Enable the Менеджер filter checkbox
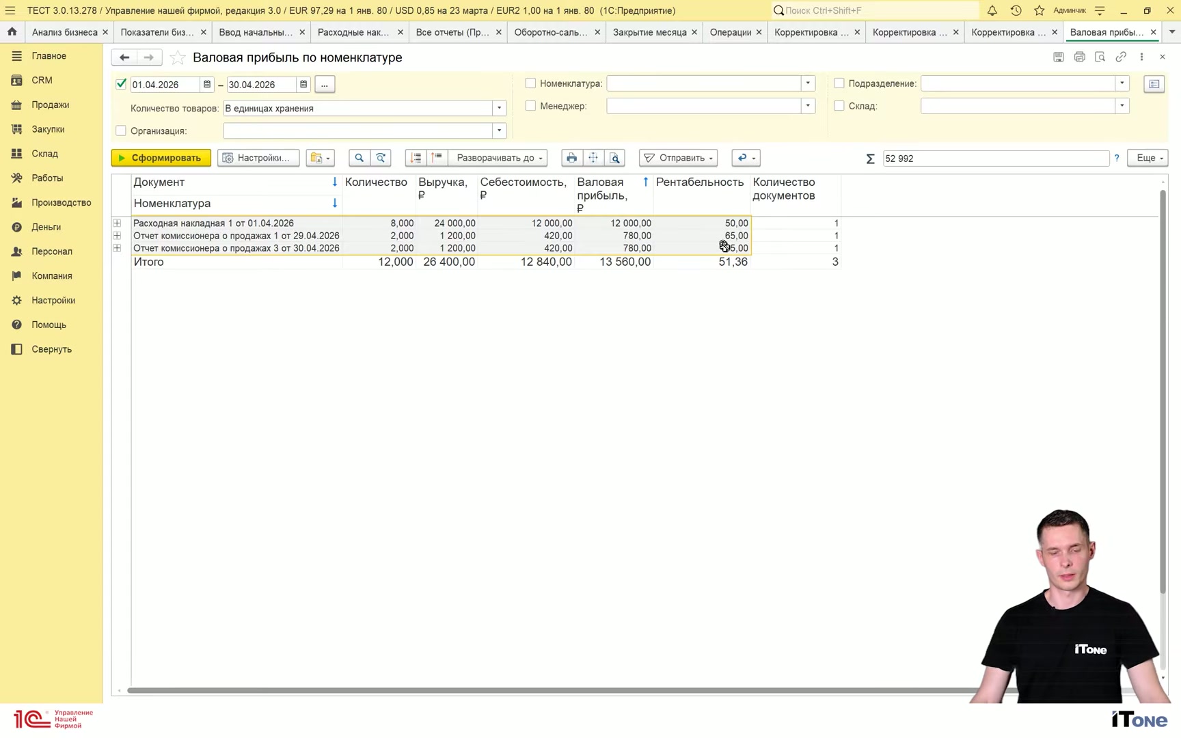The width and height of the screenshot is (1181, 738). [530, 106]
